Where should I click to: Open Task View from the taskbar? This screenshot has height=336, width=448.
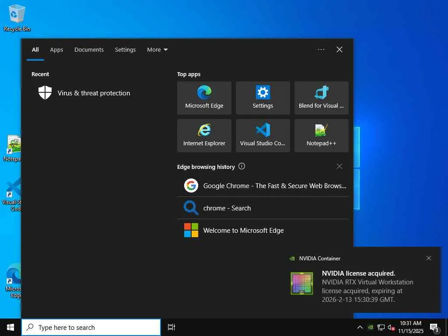click(171, 327)
